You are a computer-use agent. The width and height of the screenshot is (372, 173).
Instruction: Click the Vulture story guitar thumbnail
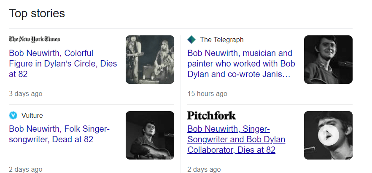pyautogui.click(x=150, y=135)
